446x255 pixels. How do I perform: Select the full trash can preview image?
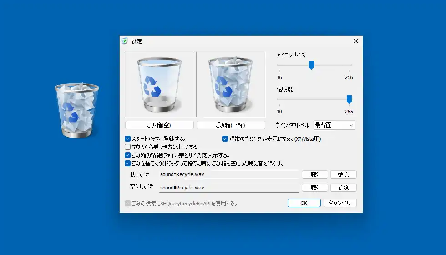tap(231, 85)
